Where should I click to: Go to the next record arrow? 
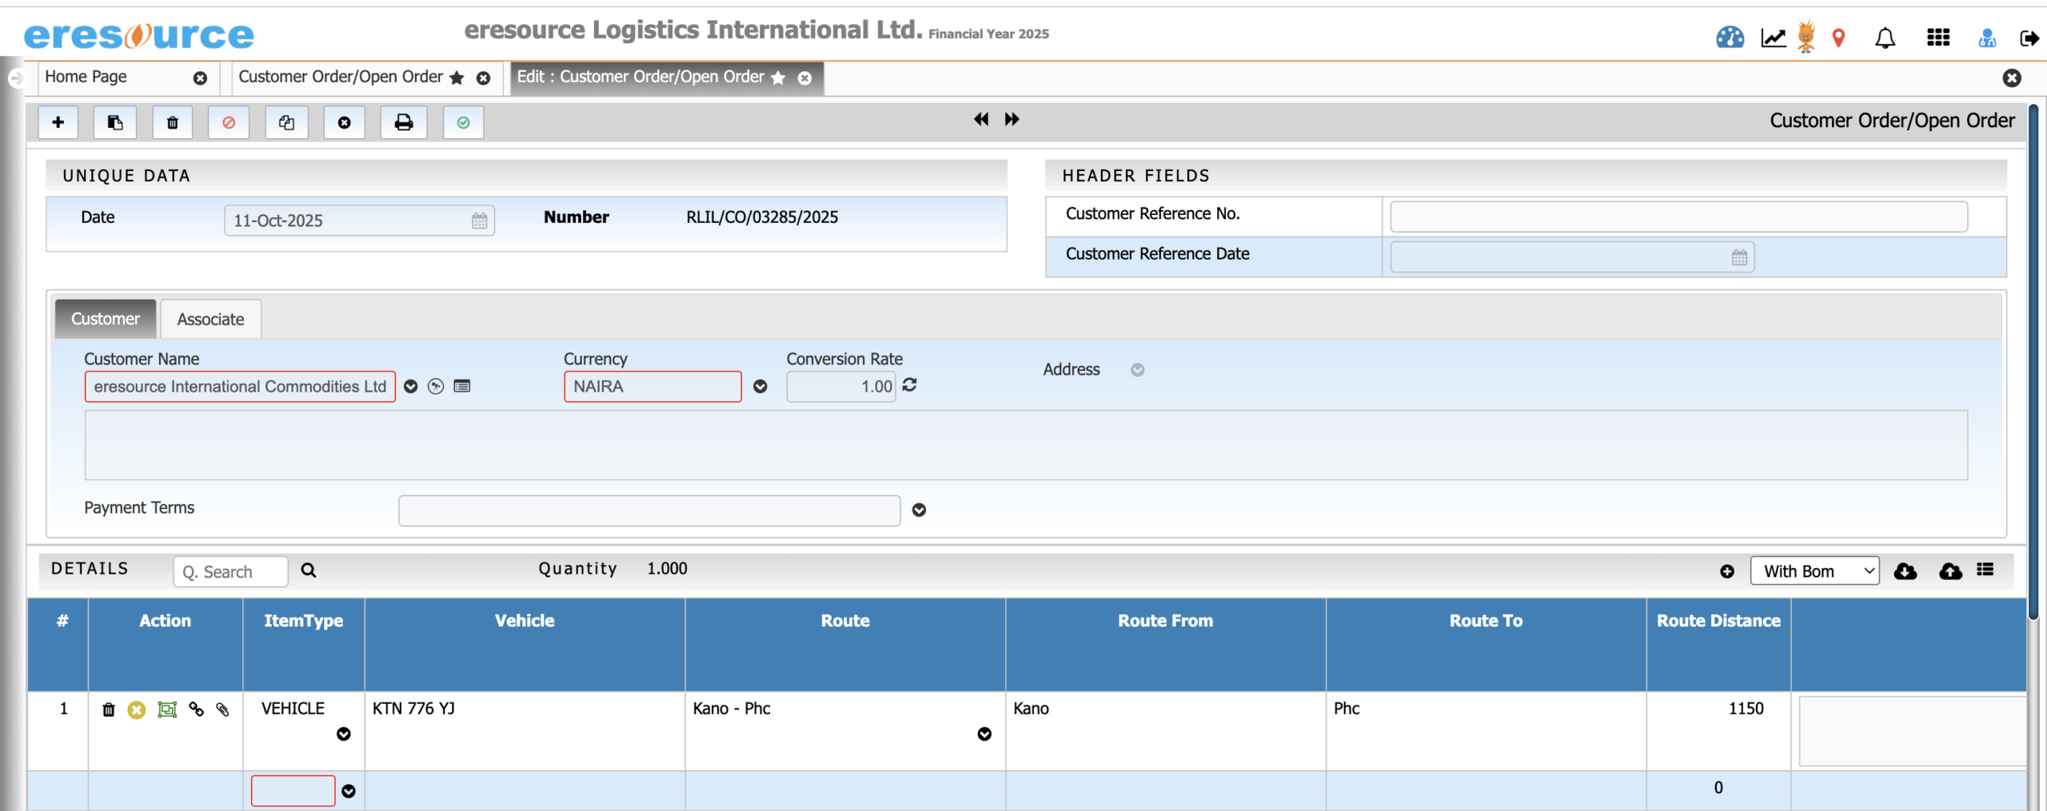(1012, 119)
